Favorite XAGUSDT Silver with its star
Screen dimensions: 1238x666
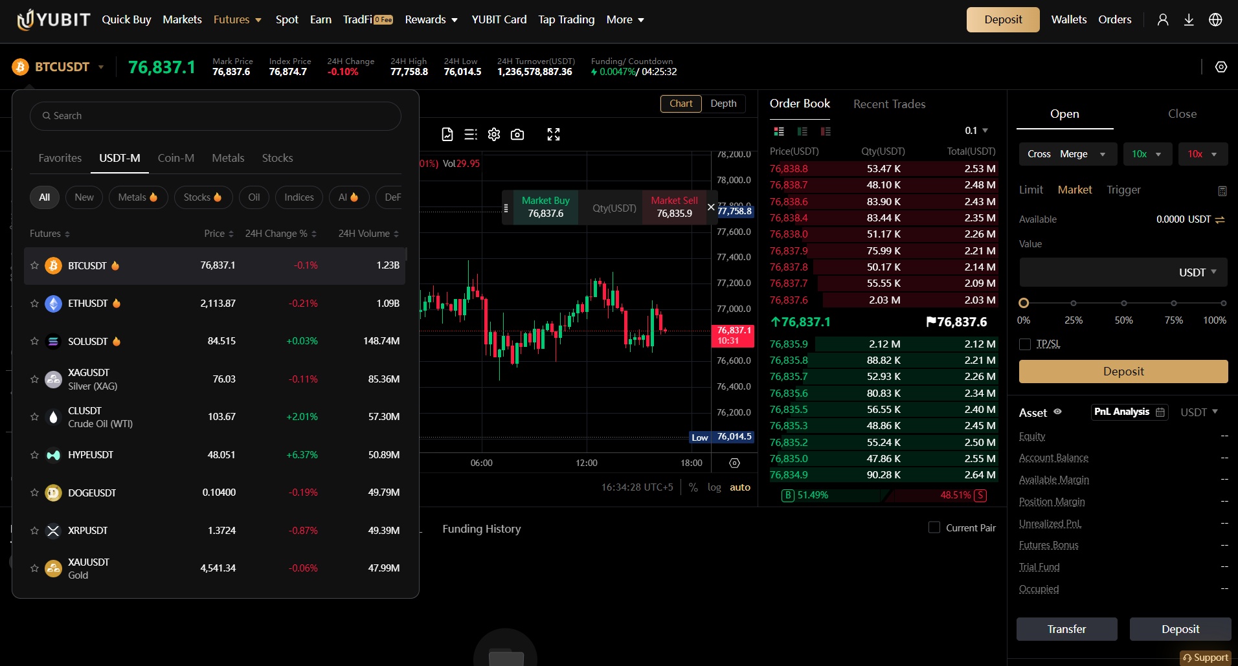35,379
